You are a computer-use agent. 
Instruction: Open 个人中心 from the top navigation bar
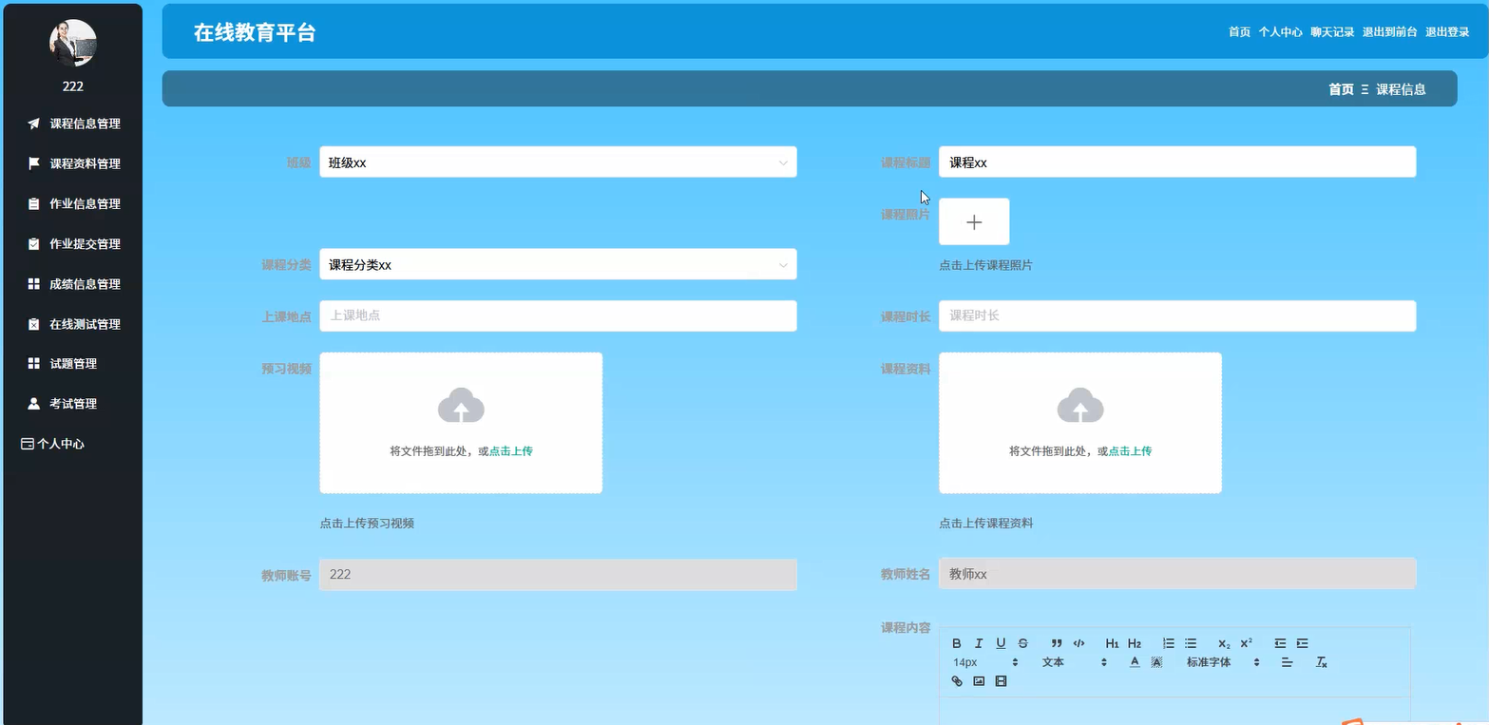pos(1282,31)
